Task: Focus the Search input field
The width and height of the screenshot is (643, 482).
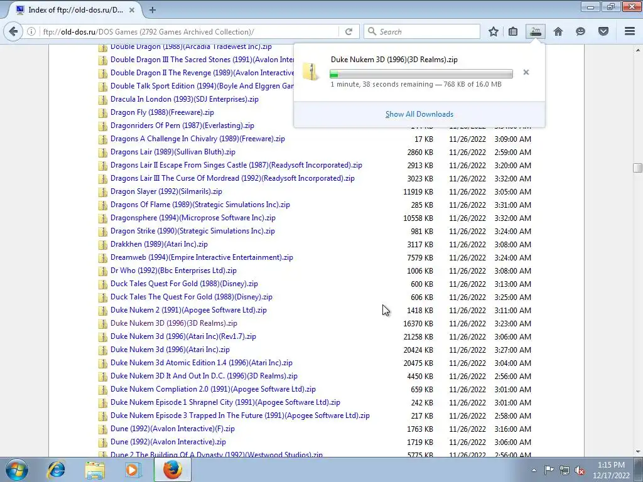Action: (422, 31)
